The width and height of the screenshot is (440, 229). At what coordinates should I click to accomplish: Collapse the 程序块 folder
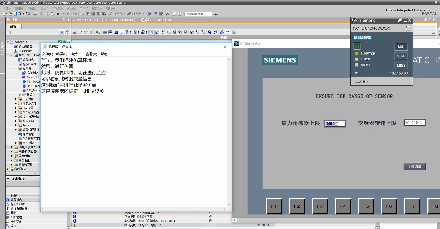(x=16, y=68)
